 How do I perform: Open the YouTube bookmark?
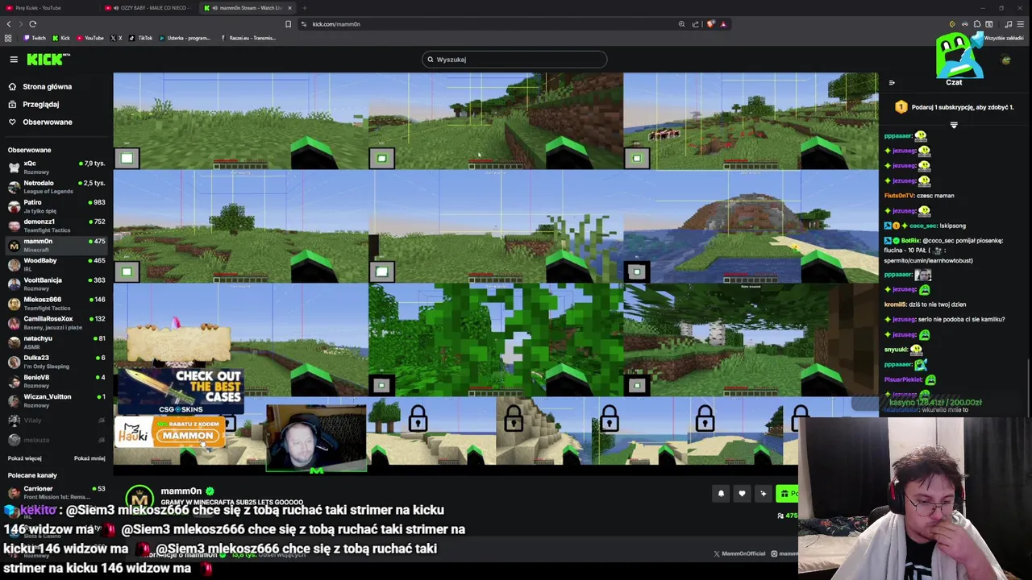(90, 38)
